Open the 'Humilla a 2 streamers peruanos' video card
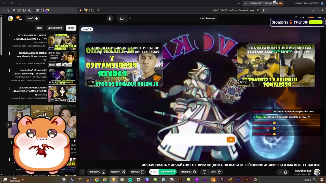This screenshot has width=326, height=183. [x=276, y=65]
